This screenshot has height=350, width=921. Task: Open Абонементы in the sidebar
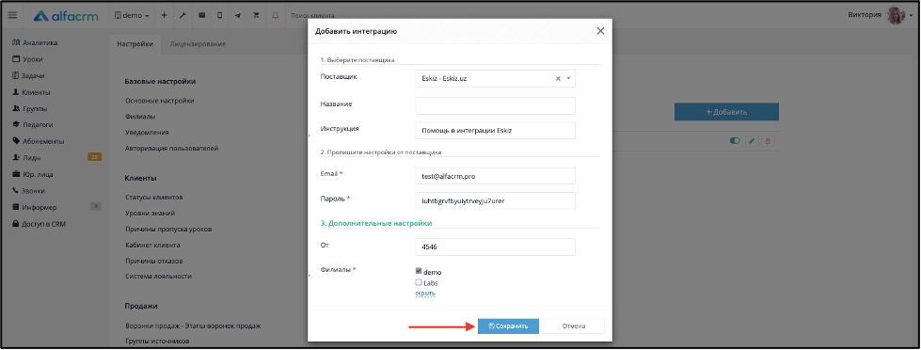point(39,141)
